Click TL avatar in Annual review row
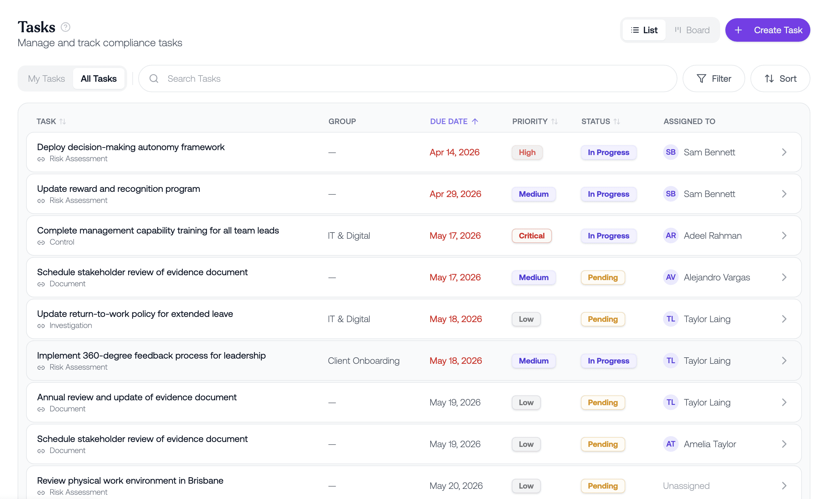This screenshot has height=499, width=828. point(671,402)
